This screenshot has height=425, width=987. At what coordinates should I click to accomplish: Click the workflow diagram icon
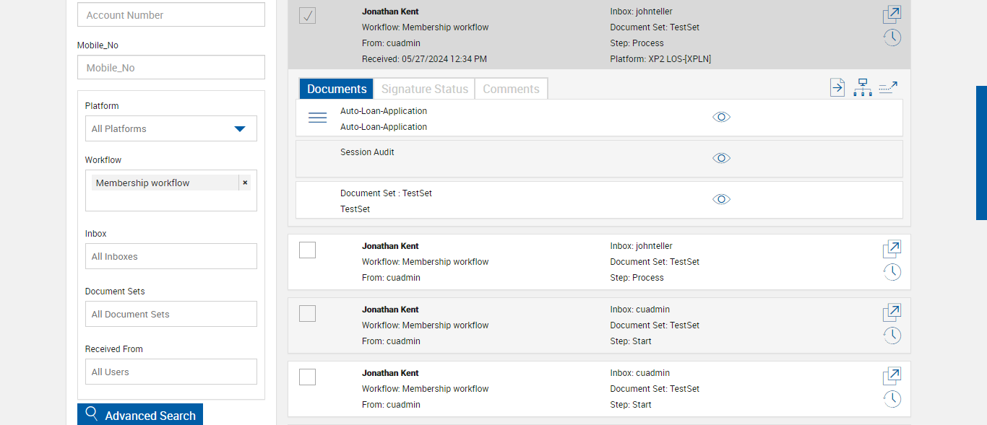(x=862, y=88)
